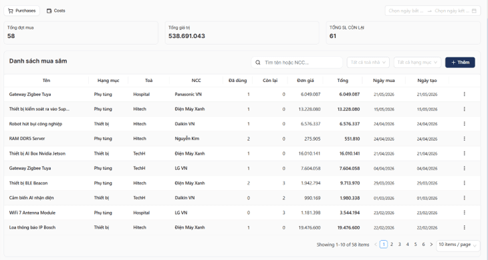
Task: Click the Chọn ngày kết thúc date field
Action: tap(452, 11)
